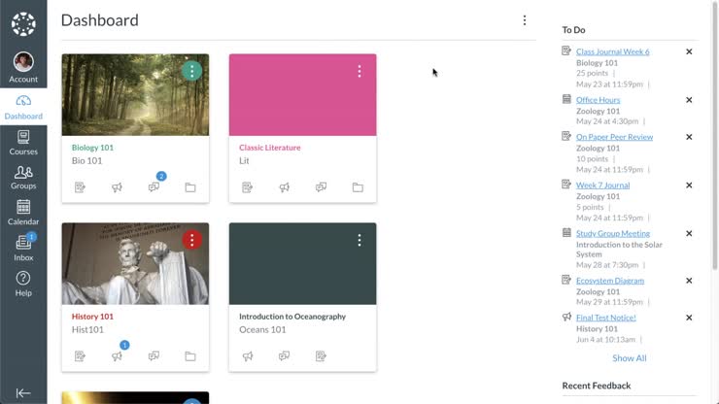The height and width of the screenshot is (404, 719).
Task: Open Classic Literature card options menu
Action: [x=359, y=71]
